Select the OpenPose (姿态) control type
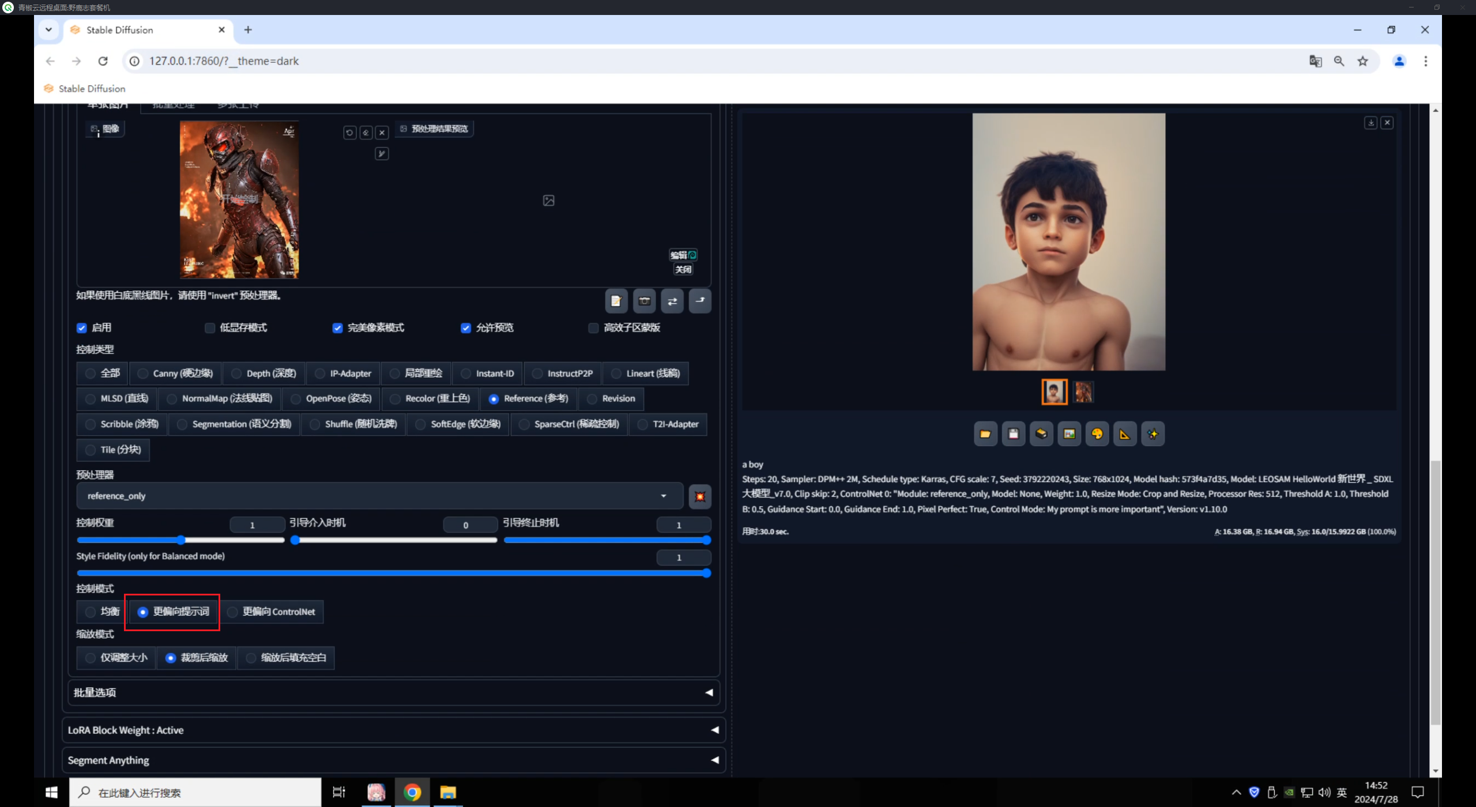 pyautogui.click(x=331, y=399)
